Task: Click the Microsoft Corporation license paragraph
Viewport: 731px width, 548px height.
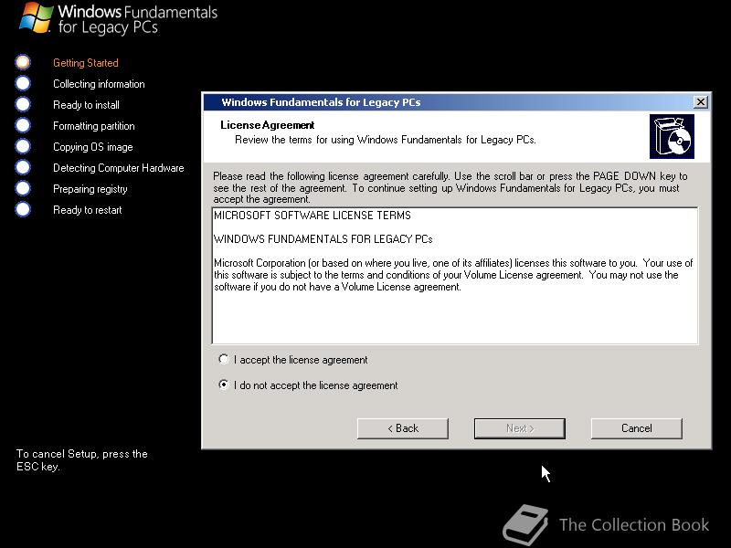Action: coord(453,275)
